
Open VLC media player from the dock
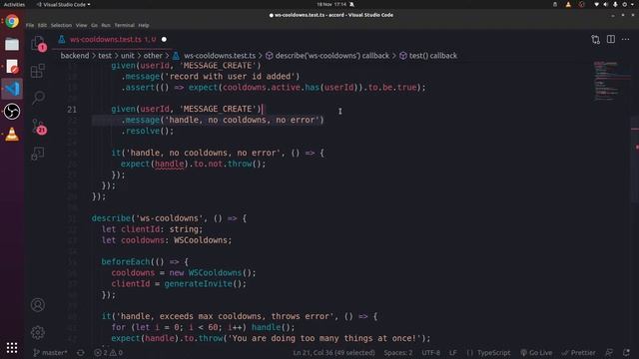tap(12, 134)
